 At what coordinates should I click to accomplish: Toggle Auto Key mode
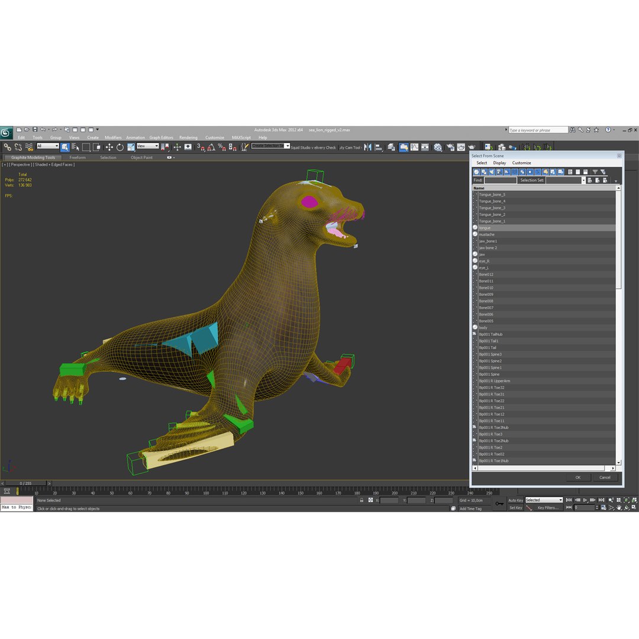pyautogui.click(x=515, y=501)
